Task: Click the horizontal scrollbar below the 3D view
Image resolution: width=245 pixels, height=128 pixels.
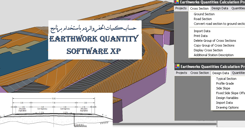Action: click(165, 124)
